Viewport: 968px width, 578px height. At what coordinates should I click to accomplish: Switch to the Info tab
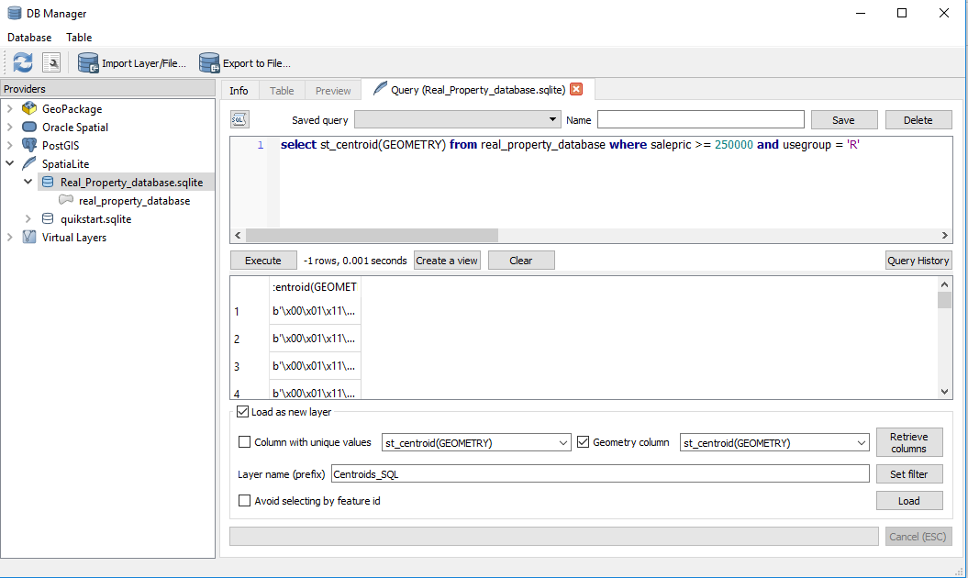pyautogui.click(x=239, y=91)
